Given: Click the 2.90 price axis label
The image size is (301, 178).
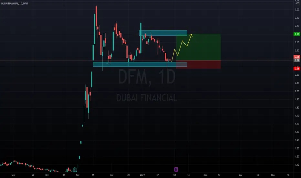Looking at the screenshot, I should [x=297, y=18].
